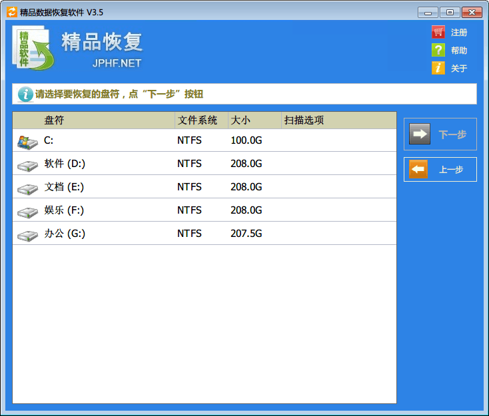The width and height of the screenshot is (489, 416).
Task: Open the 帮助 help link
Action: (x=459, y=51)
